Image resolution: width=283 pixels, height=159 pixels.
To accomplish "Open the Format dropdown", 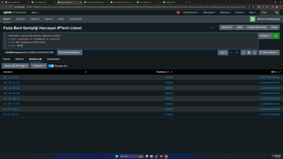I will [38, 66].
